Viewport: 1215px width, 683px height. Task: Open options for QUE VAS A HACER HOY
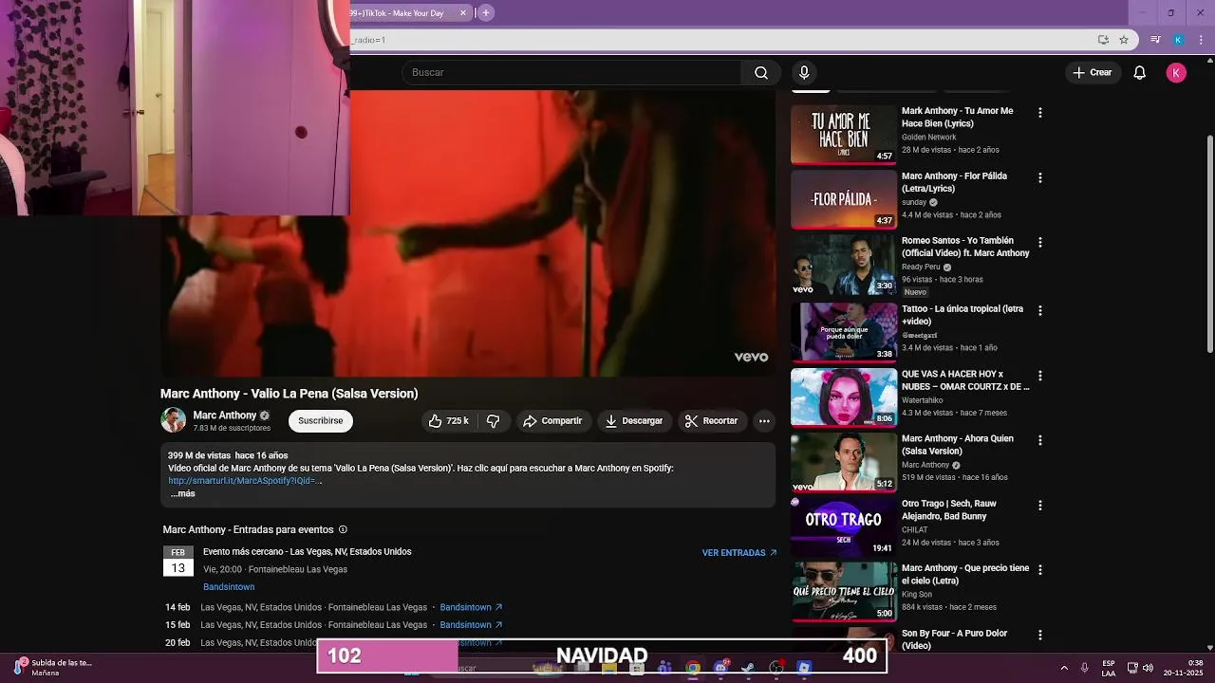(x=1040, y=377)
